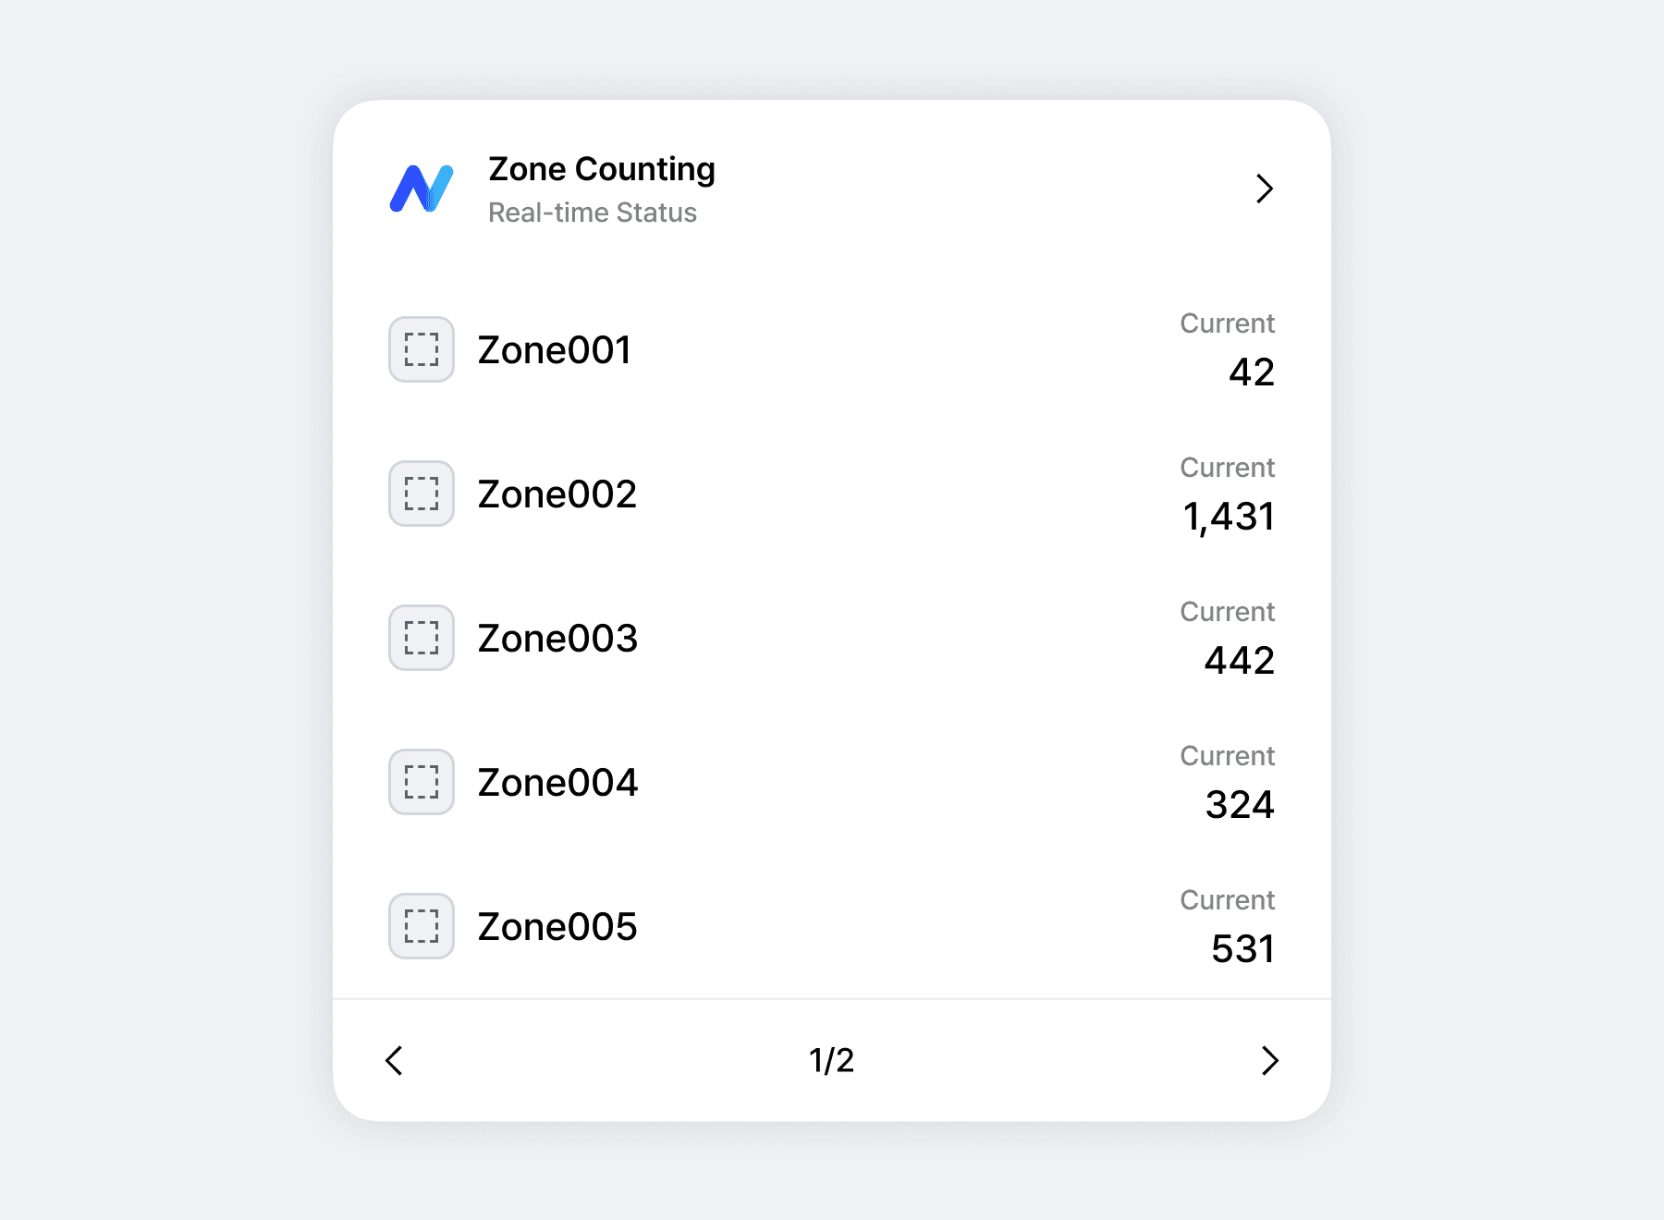Click the Zone Counting title
Viewport: 1664px width, 1220px height.
tap(601, 169)
